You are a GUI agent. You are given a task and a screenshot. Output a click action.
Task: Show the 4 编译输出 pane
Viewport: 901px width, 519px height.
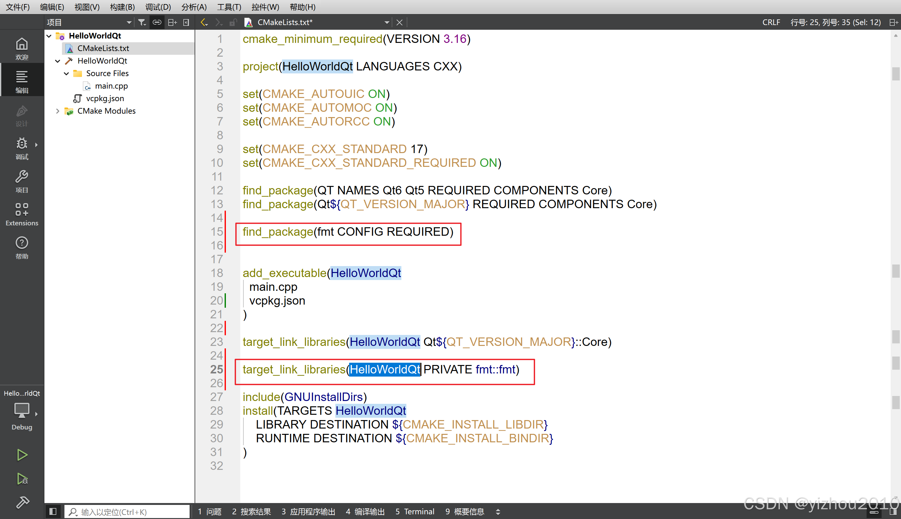tap(365, 512)
